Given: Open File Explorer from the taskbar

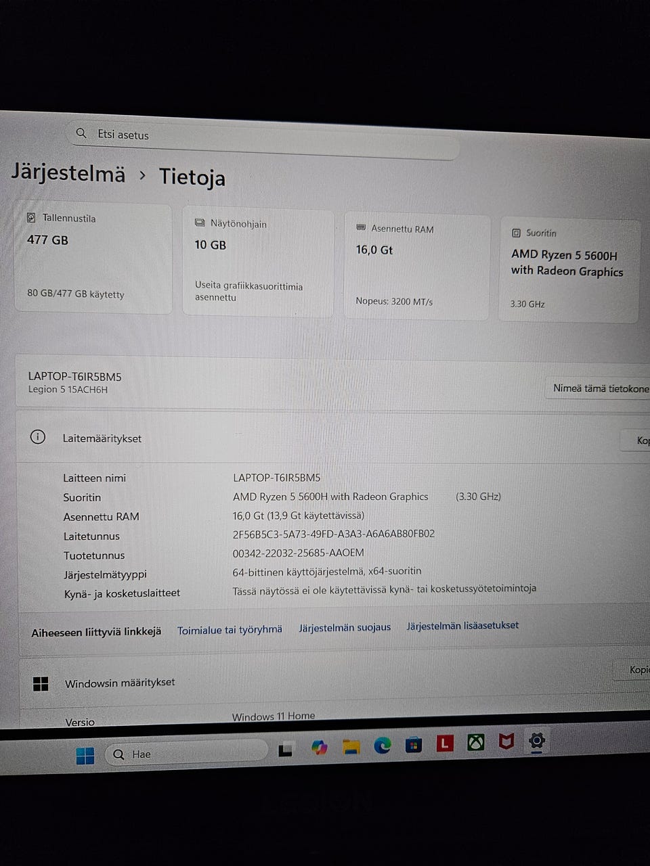Looking at the screenshot, I should (x=351, y=746).
